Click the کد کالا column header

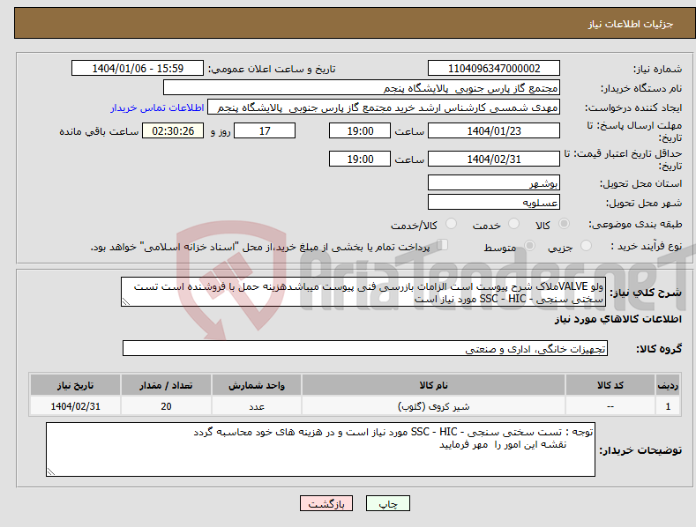[610, 384]
